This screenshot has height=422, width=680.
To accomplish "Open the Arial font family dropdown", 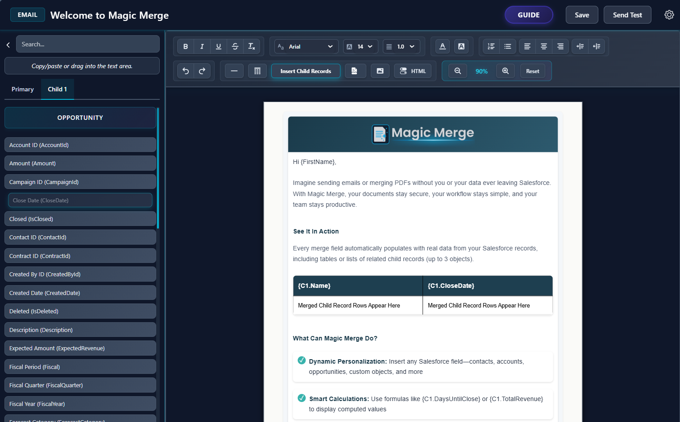I will coord(306,46).
